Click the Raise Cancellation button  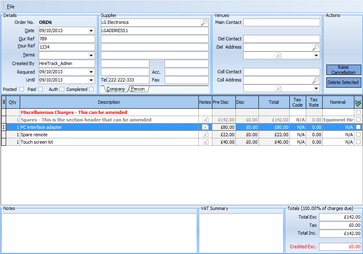tap(343, 70)
